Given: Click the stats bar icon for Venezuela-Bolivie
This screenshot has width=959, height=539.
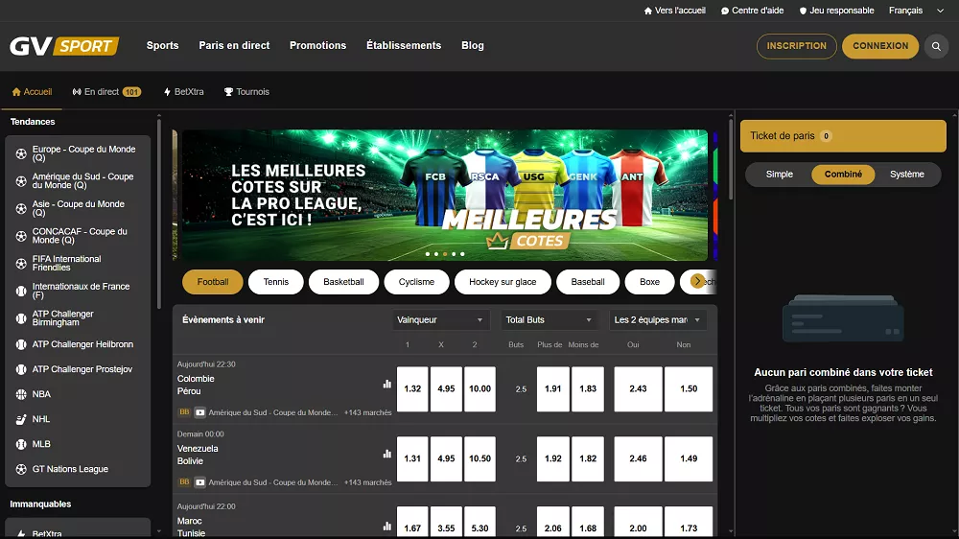Looking at the screenshot, I should (x=387, y=454).
